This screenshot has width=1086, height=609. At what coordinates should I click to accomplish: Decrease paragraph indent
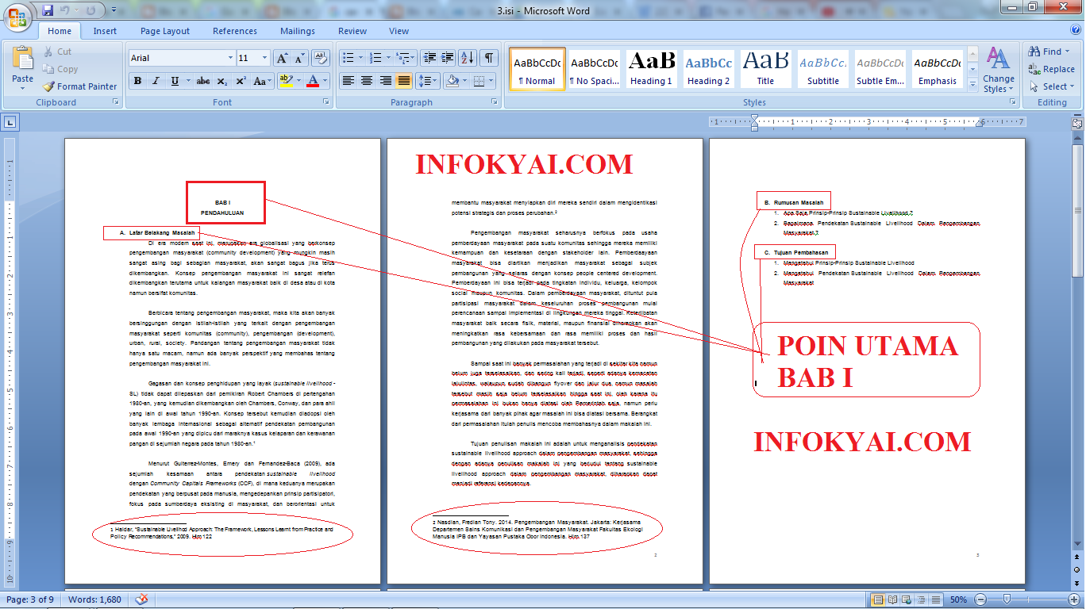(x=429, y=58)
